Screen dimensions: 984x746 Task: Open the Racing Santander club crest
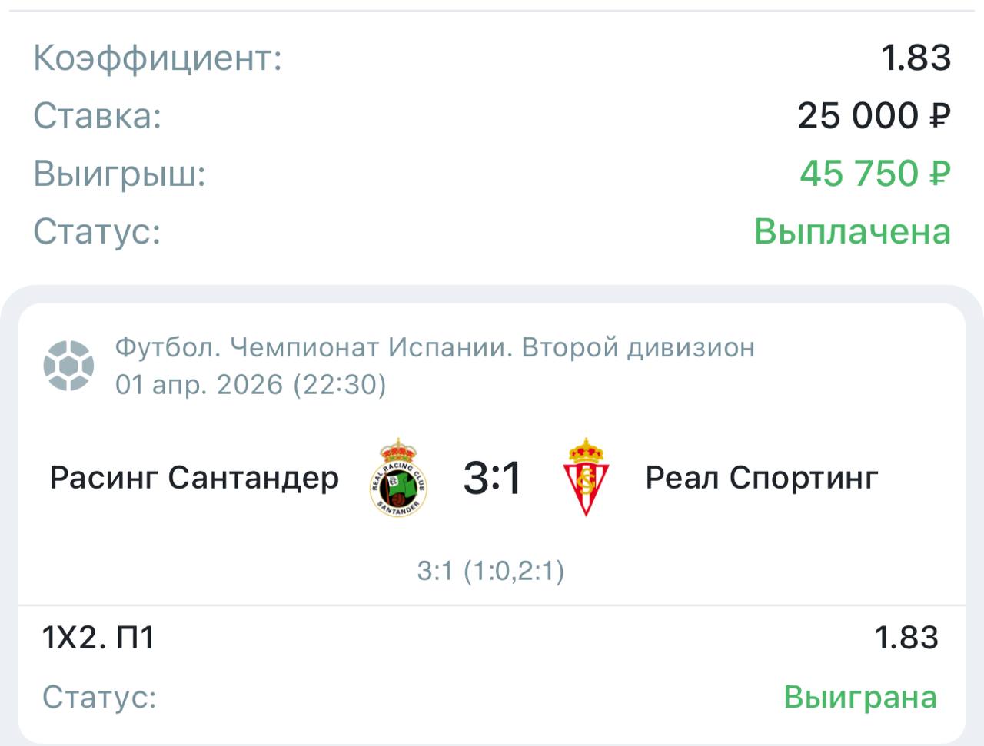point(399,478)
